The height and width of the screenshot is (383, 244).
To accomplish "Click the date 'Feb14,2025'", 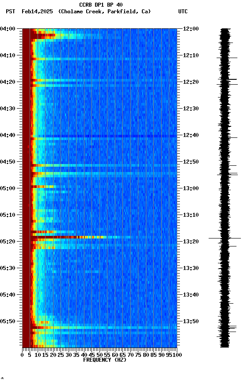I will [x=37, y=12].
